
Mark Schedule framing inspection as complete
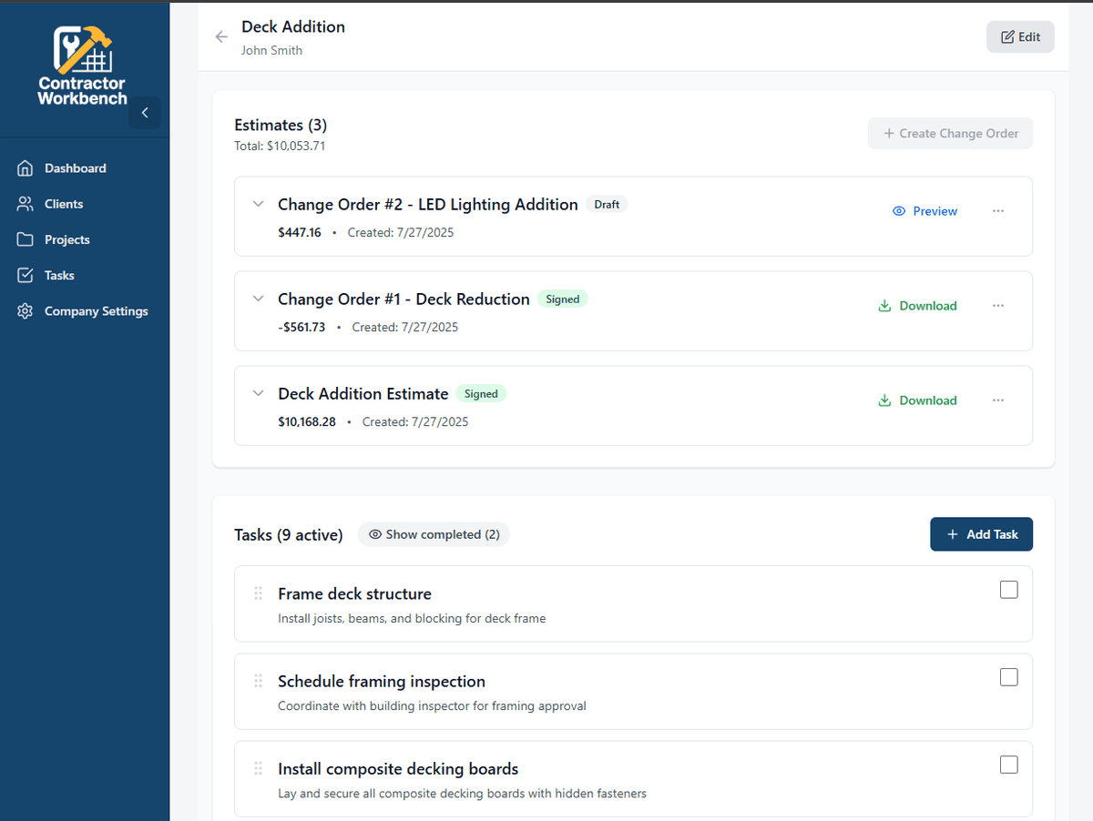tap(1008, 677)
